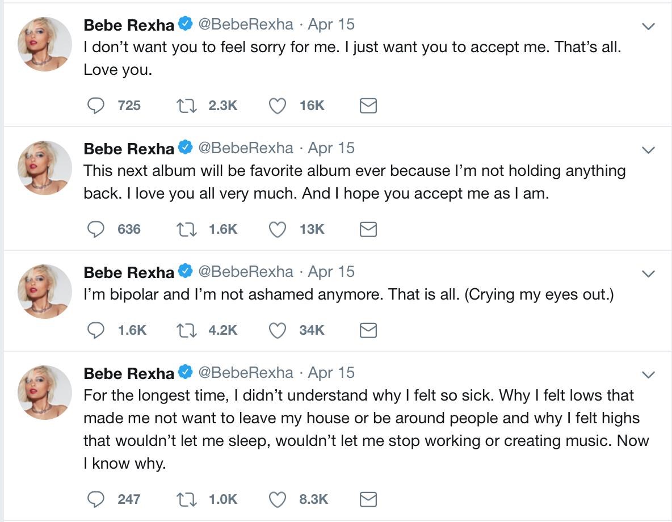This screenshot has width=672, height=522.
Task: Retweet the 'I'm bipolar' tweet
Action: tap(187, 330)
